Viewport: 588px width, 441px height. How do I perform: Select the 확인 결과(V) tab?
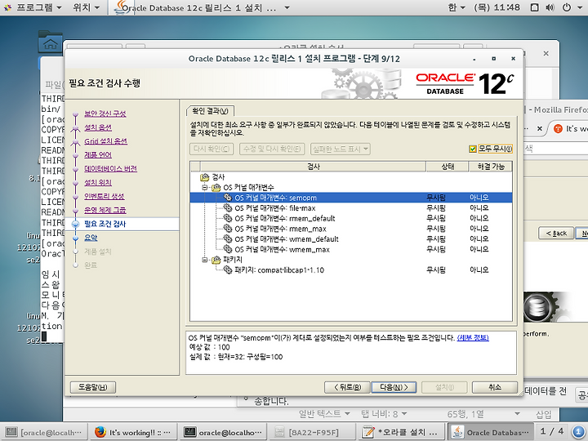(211, 111)
